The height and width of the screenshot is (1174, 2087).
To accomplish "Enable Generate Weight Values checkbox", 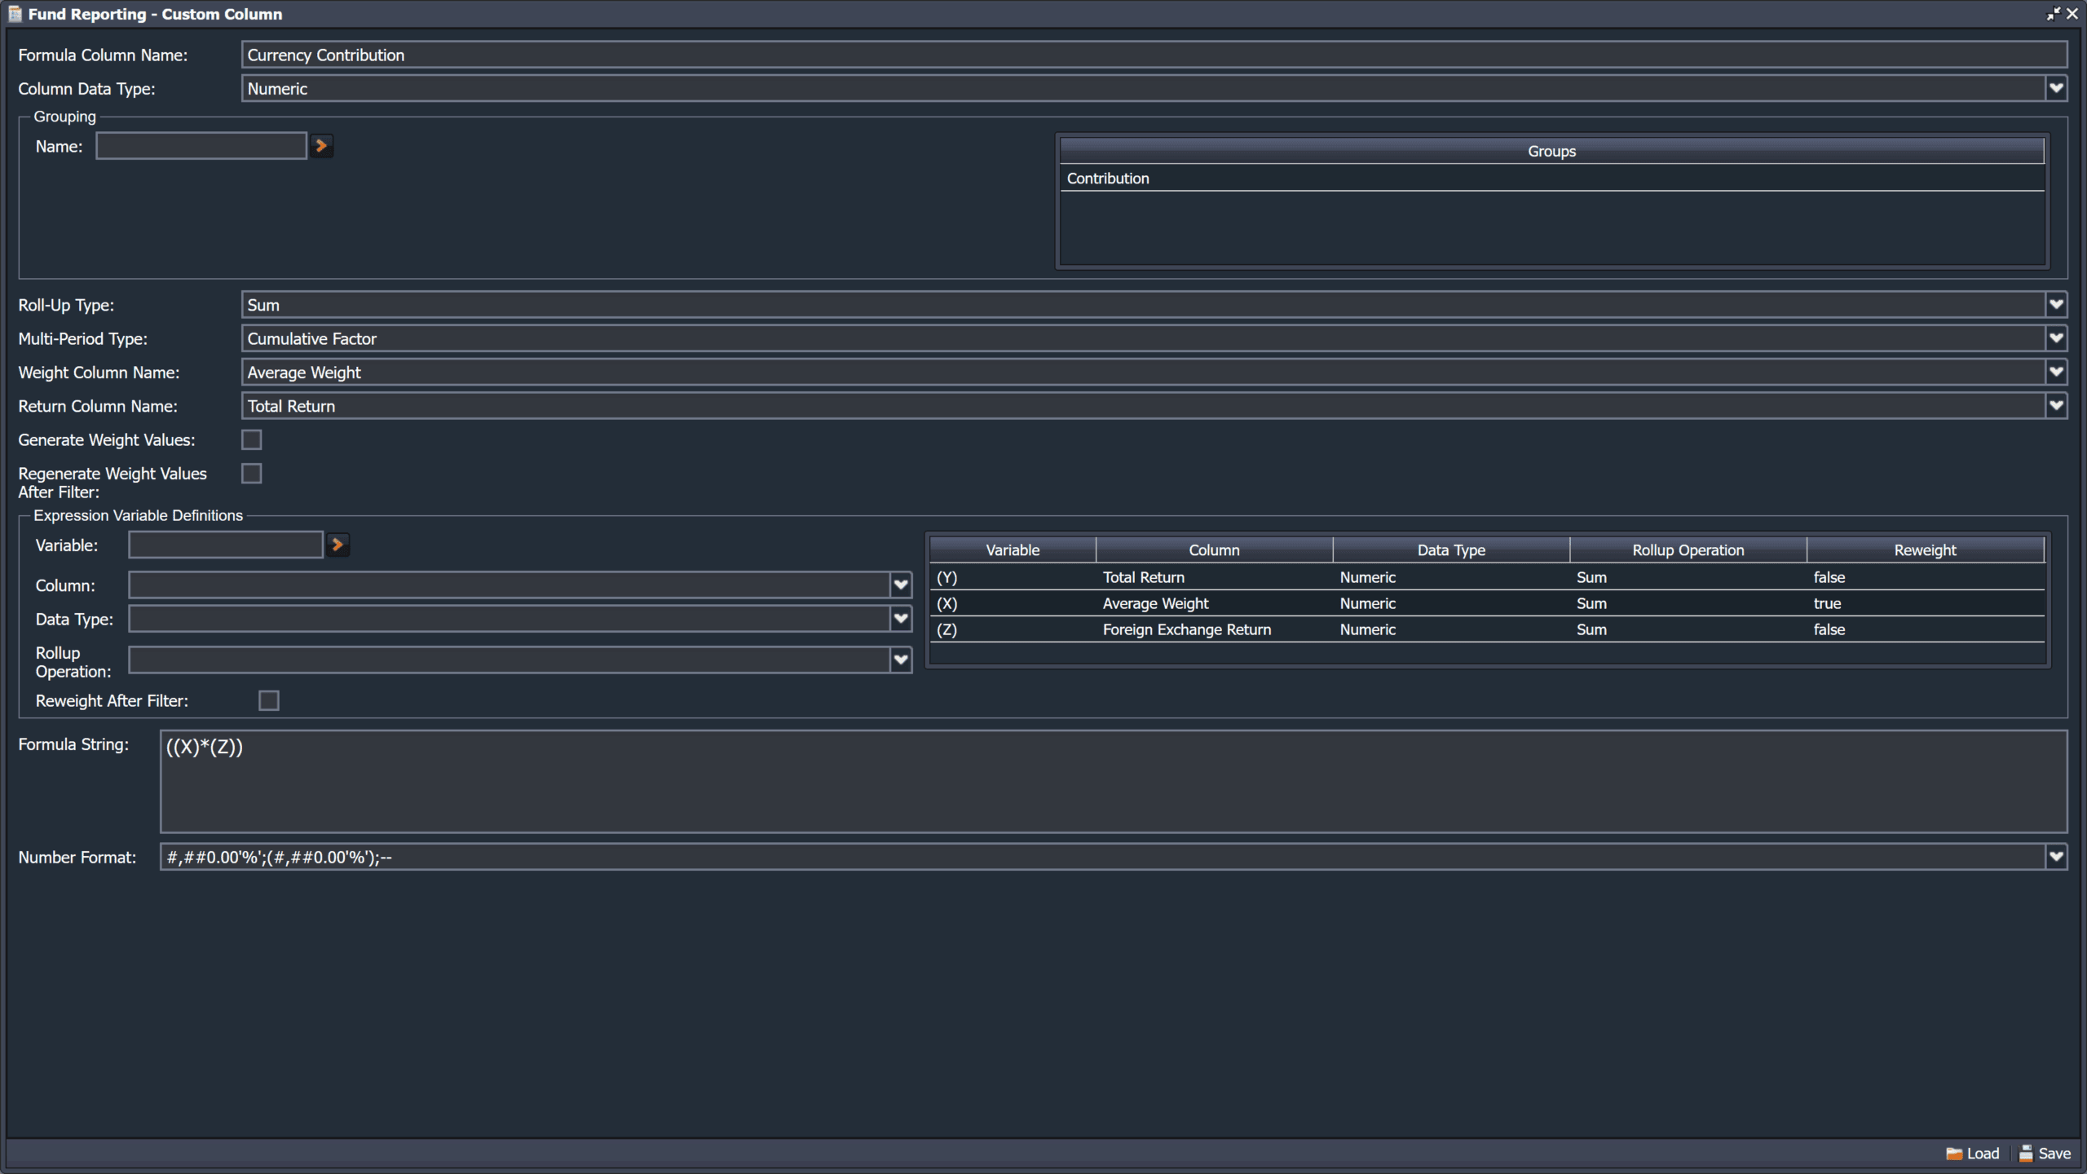I will (x=252, y=440).
